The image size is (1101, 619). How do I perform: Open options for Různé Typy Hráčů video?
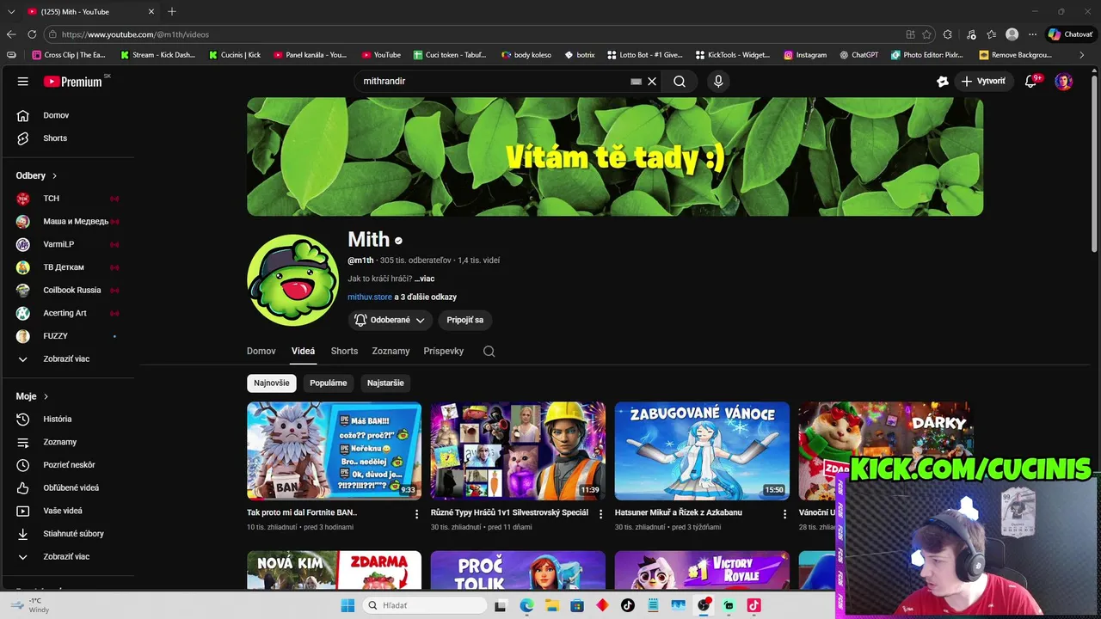click(601, 514)
